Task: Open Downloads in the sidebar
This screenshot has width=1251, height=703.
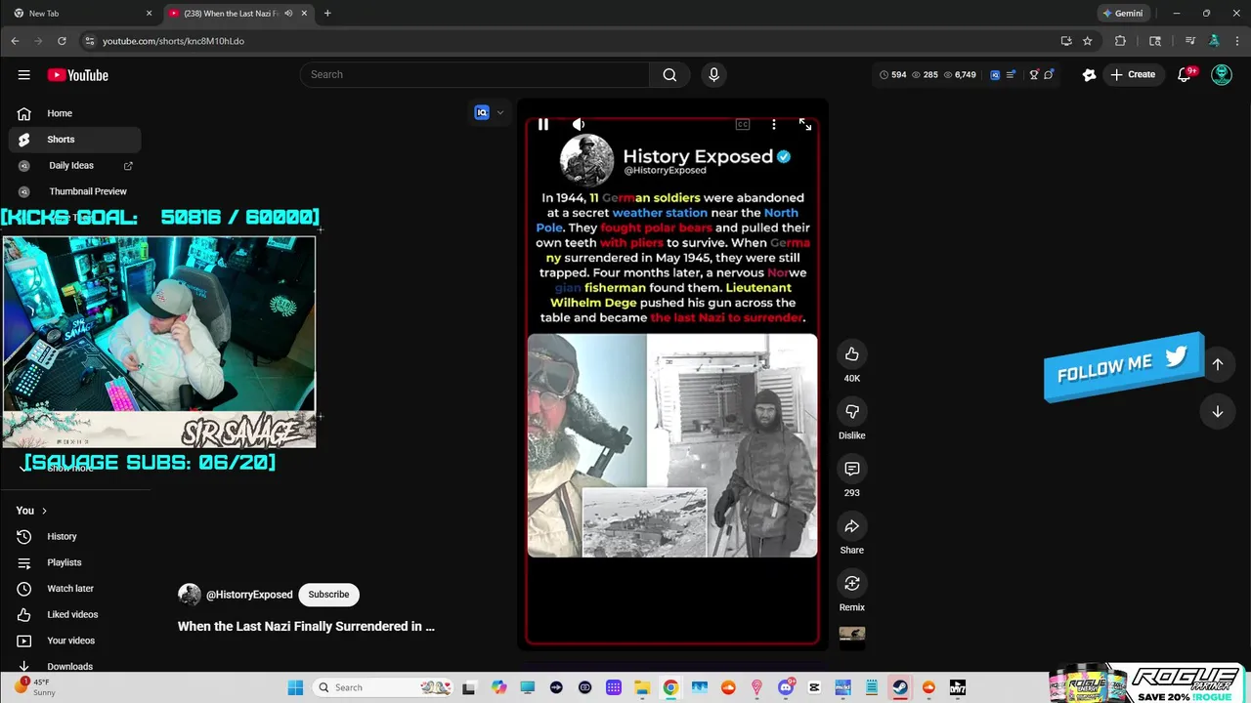Action: point(74,666)
